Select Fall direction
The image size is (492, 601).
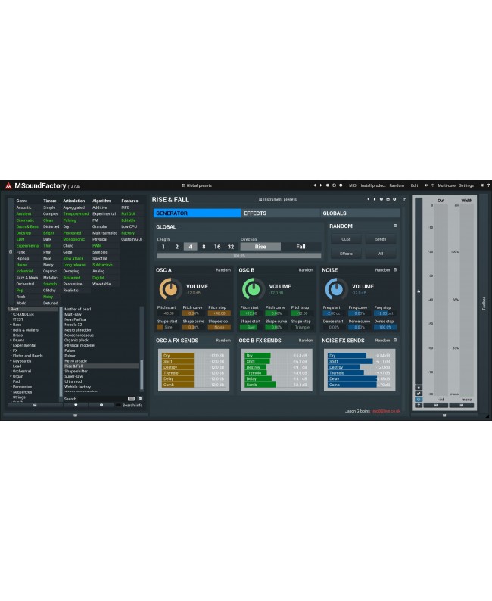click(300, 247)
